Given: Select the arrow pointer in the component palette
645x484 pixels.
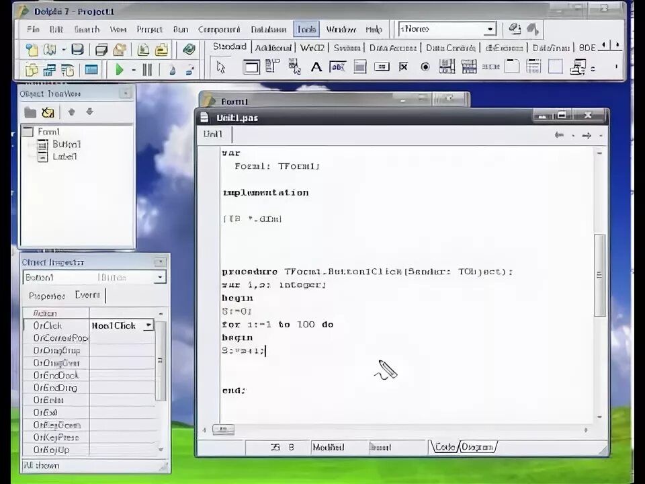Looking at the screenshot, I should tap(221, 67).
